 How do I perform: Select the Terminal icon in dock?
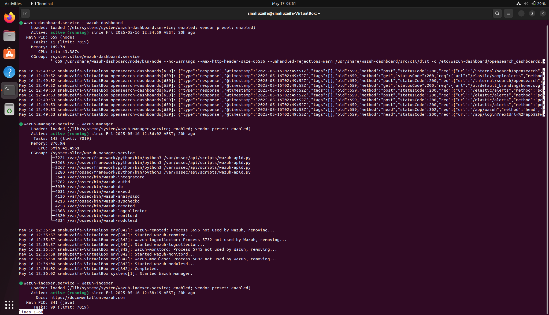[x=9, y=90]
